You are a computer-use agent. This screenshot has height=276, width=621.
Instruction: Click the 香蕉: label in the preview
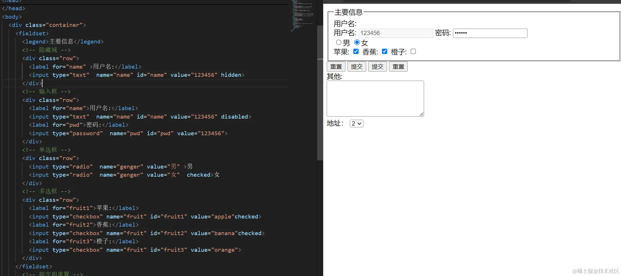coord(370,52)
